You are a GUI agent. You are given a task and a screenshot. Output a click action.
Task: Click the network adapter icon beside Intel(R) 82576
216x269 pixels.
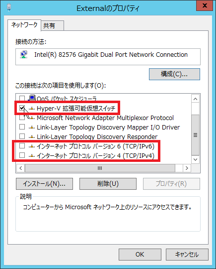[24, 55]
